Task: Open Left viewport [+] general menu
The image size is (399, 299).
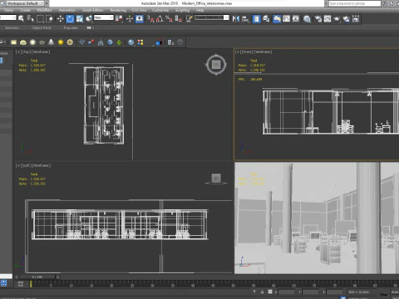Action: point(18,165)
